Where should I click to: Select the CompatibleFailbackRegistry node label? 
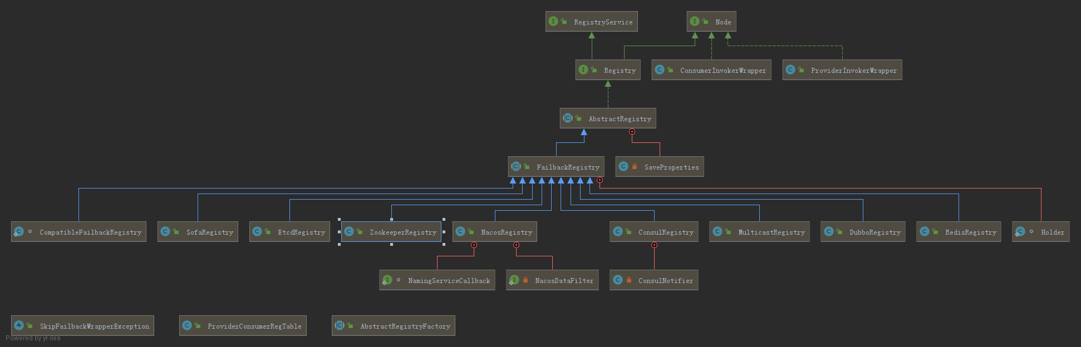(x=90, y=232)
